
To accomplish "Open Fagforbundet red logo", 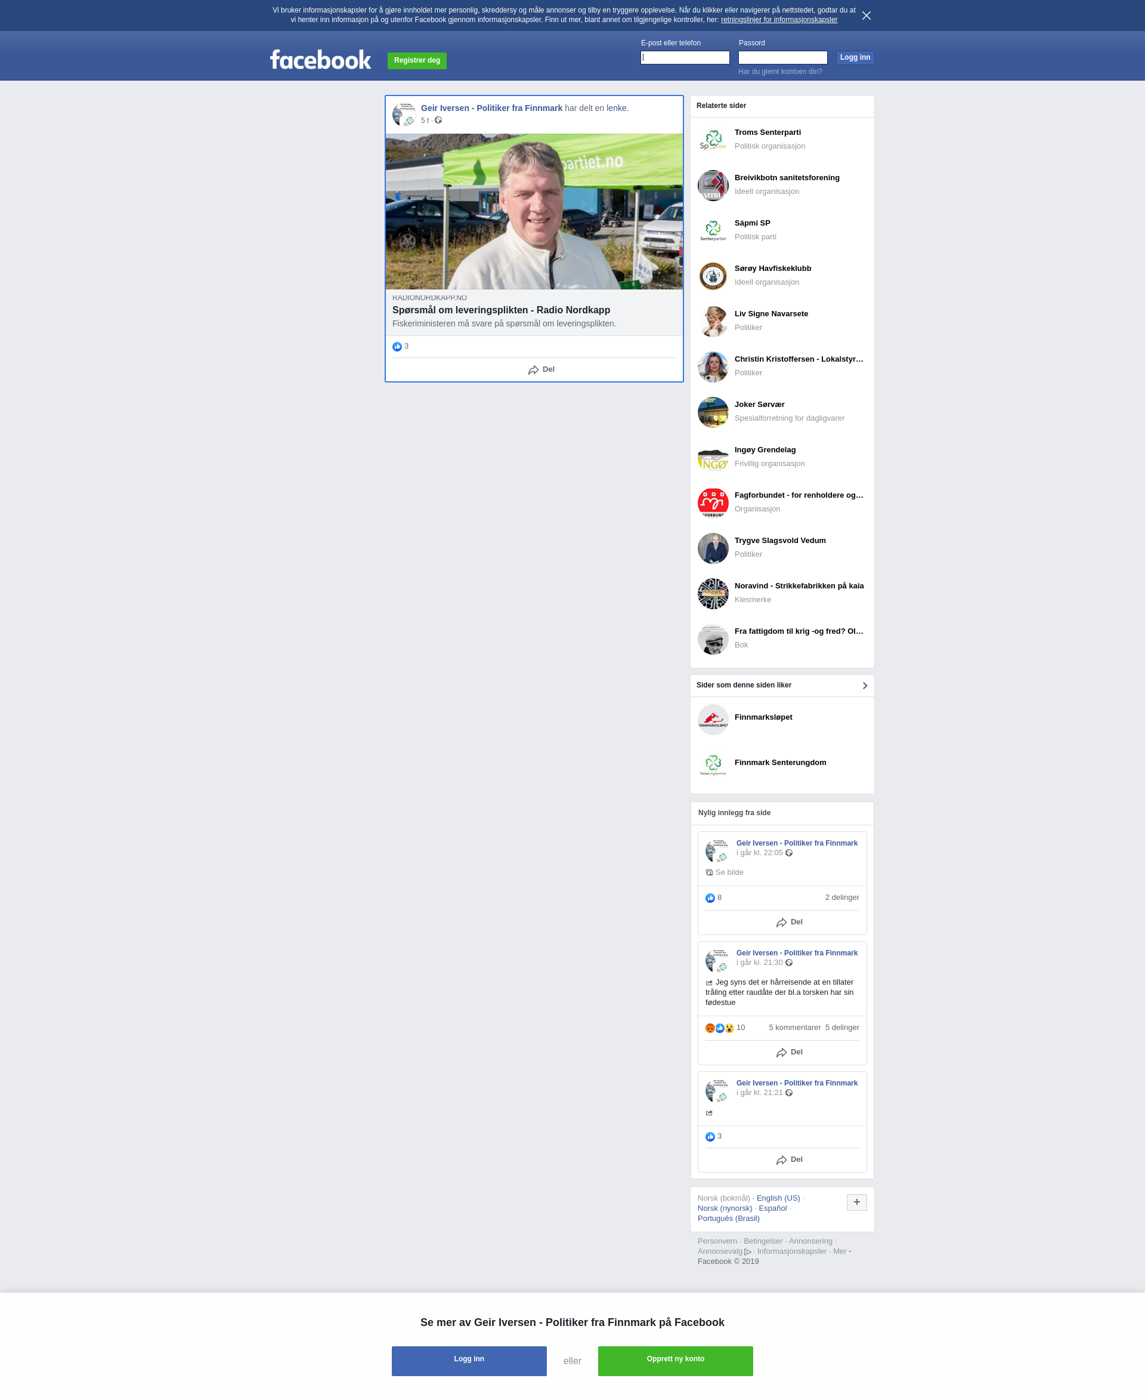I will click(713, 503).
